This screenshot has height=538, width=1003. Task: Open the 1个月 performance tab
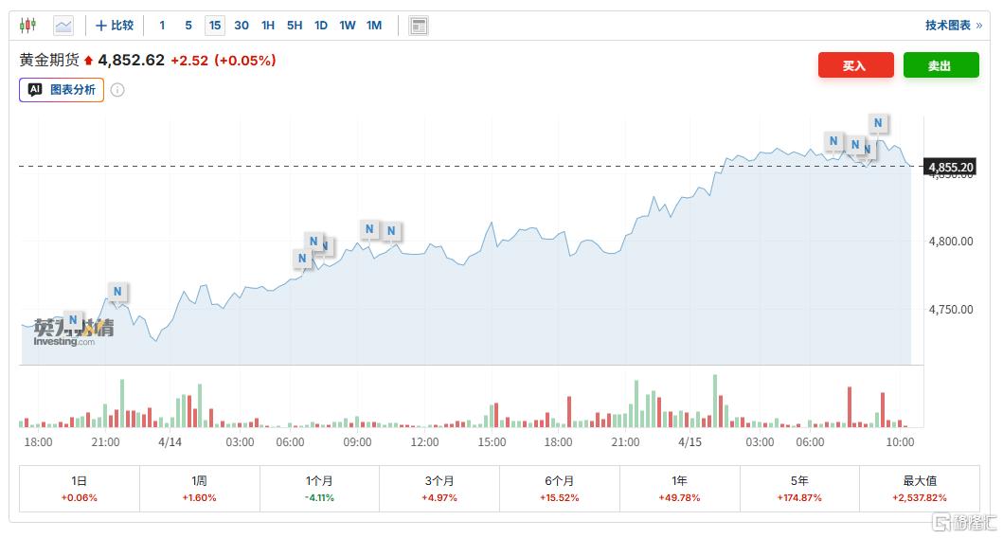coord(319,489)
